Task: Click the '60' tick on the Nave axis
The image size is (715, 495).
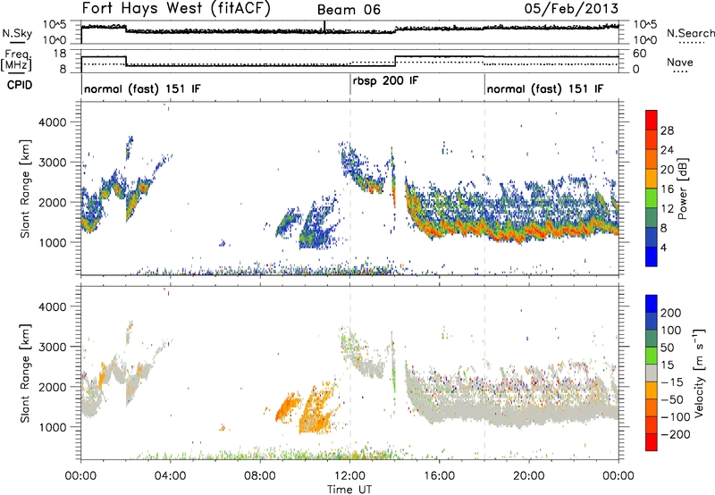Action: pos(640,54)
